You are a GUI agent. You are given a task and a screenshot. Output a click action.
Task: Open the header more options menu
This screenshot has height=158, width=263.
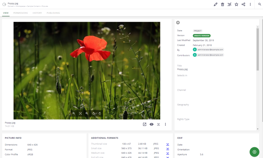[x=250, y=4]
